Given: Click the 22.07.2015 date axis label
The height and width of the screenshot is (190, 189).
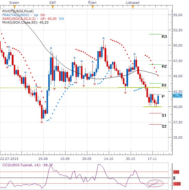Looking at the screenshot, I should point(9,159).
